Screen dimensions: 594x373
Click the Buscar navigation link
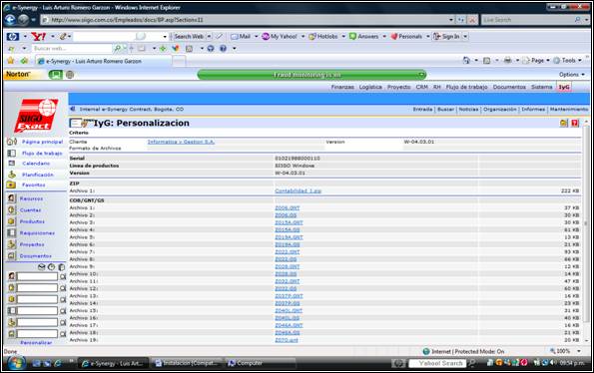445,109
